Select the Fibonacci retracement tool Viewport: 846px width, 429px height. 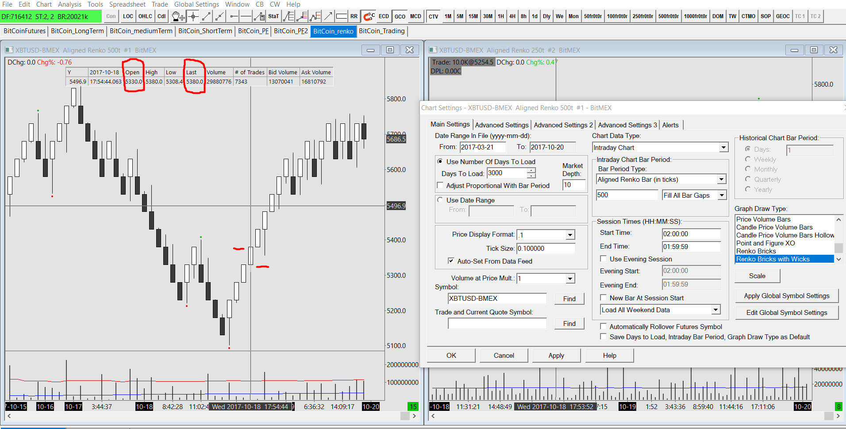tap(288, 16)
